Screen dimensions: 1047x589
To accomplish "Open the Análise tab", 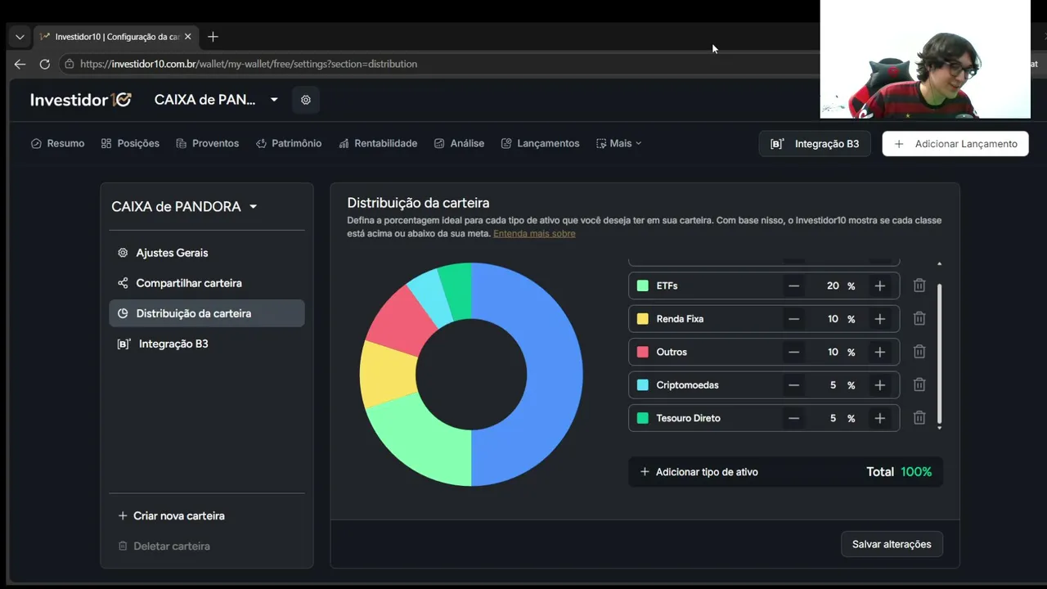I will [459, 143].
